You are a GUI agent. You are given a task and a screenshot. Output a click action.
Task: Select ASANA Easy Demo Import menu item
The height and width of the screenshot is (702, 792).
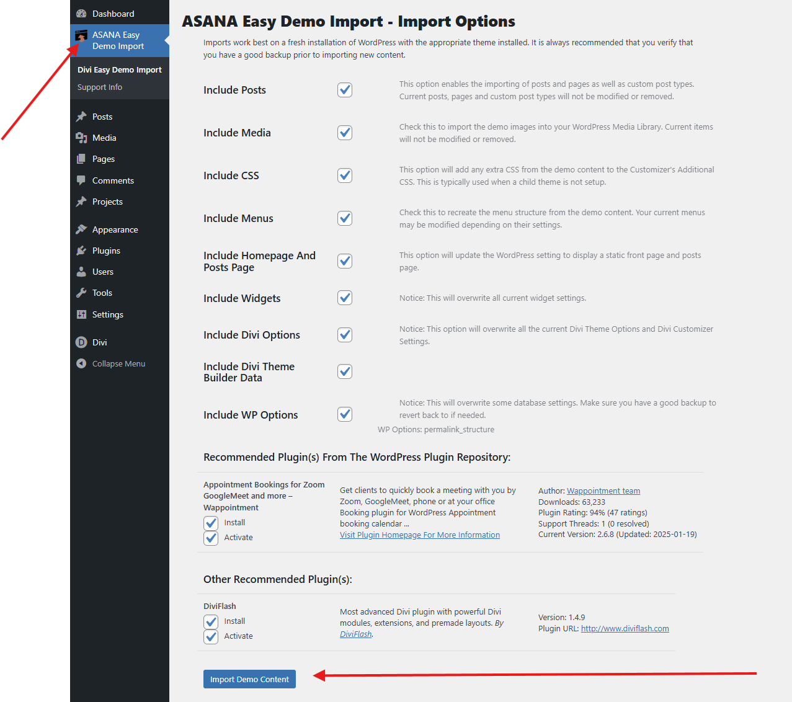tap(120, 40)
